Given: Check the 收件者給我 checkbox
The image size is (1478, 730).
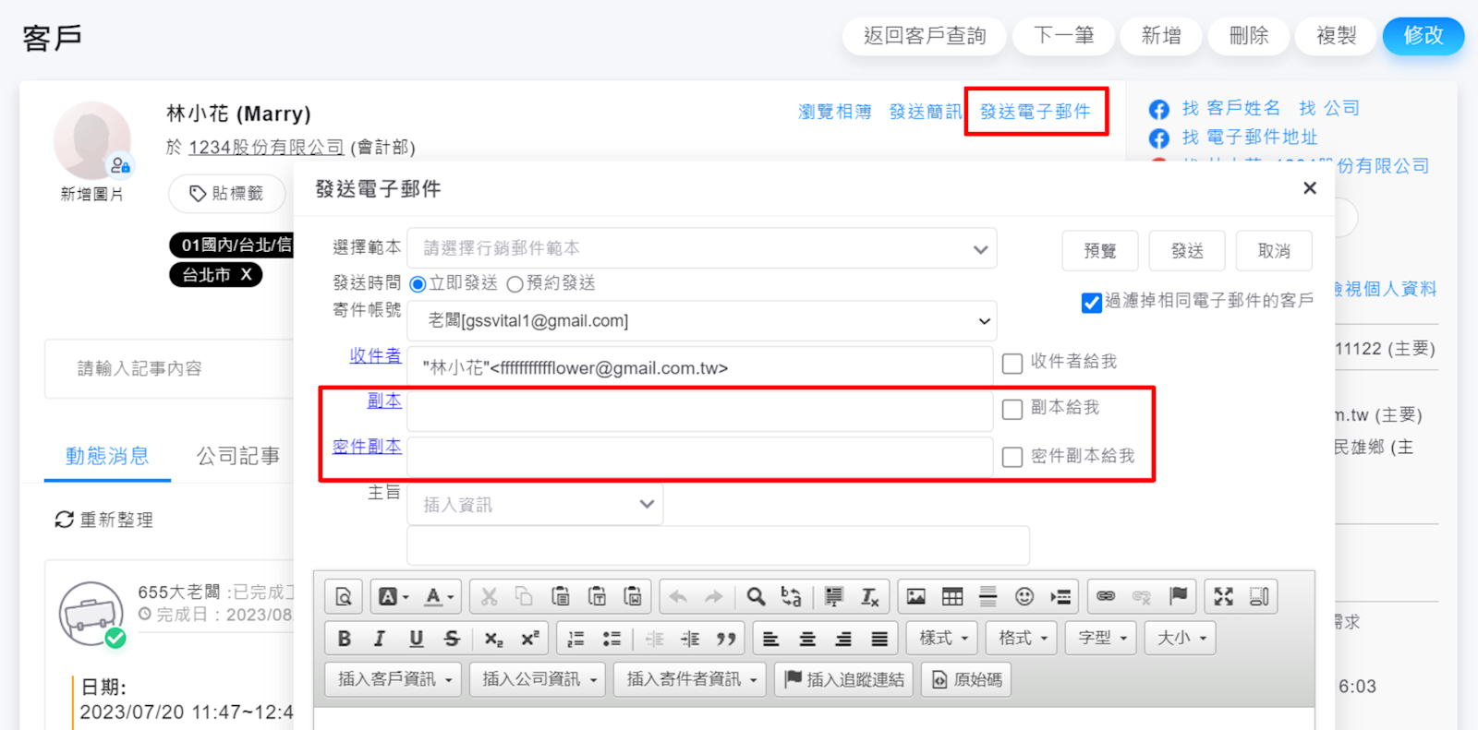Looking at the screenshot, I should pos(1012,363).
